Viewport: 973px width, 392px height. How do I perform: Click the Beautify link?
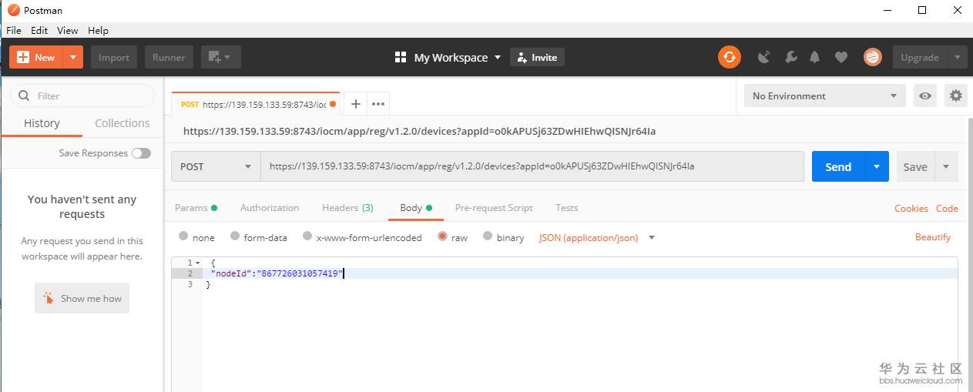click(933, 237)
